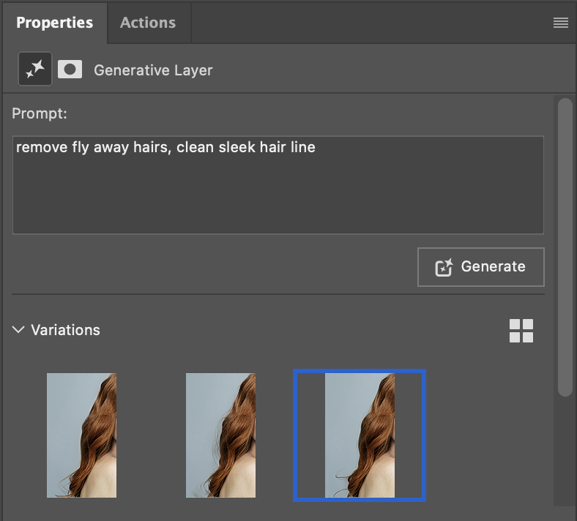
Task: Select the second hair variation thumbnail
Action: coord(220,435)
